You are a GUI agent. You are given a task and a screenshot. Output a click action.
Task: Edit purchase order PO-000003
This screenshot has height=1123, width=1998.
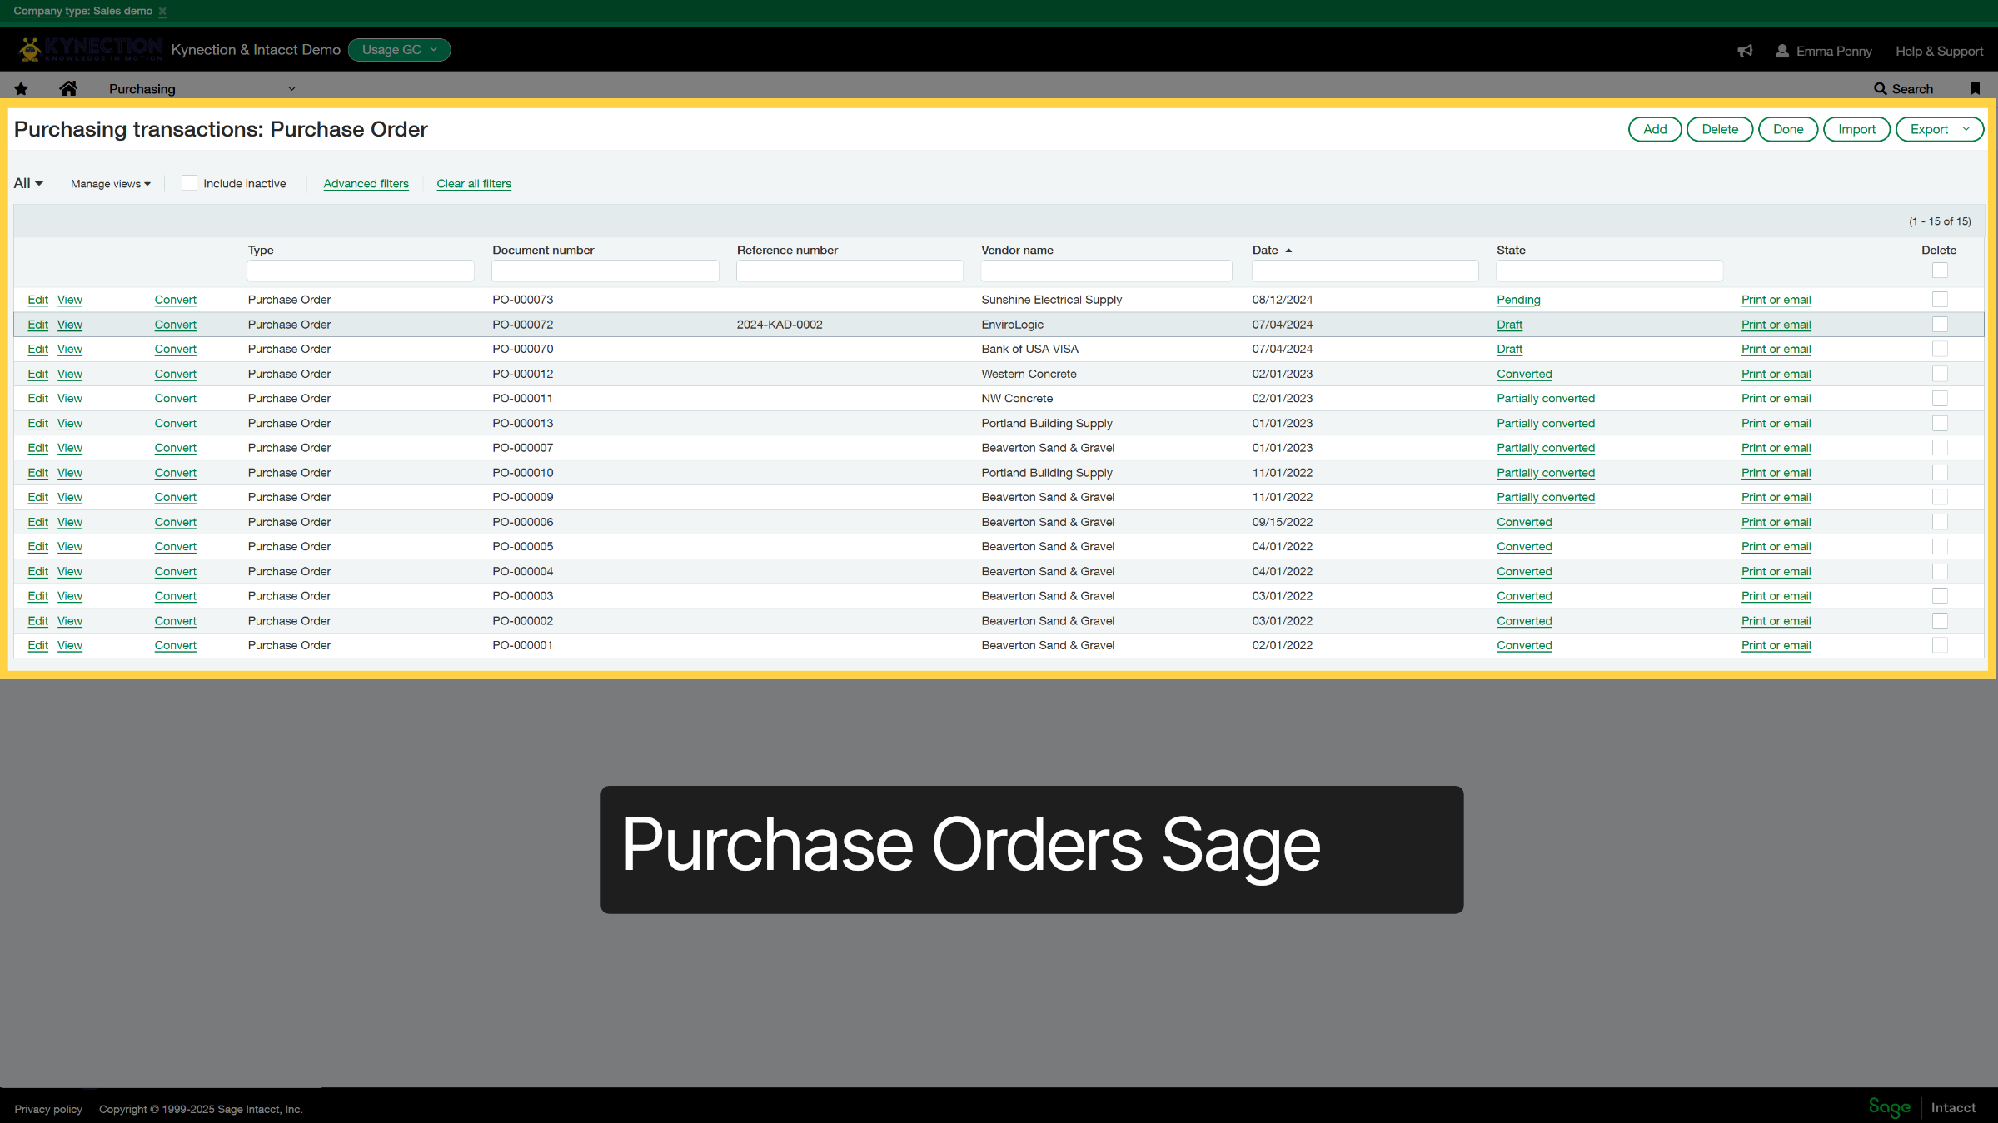37,596
